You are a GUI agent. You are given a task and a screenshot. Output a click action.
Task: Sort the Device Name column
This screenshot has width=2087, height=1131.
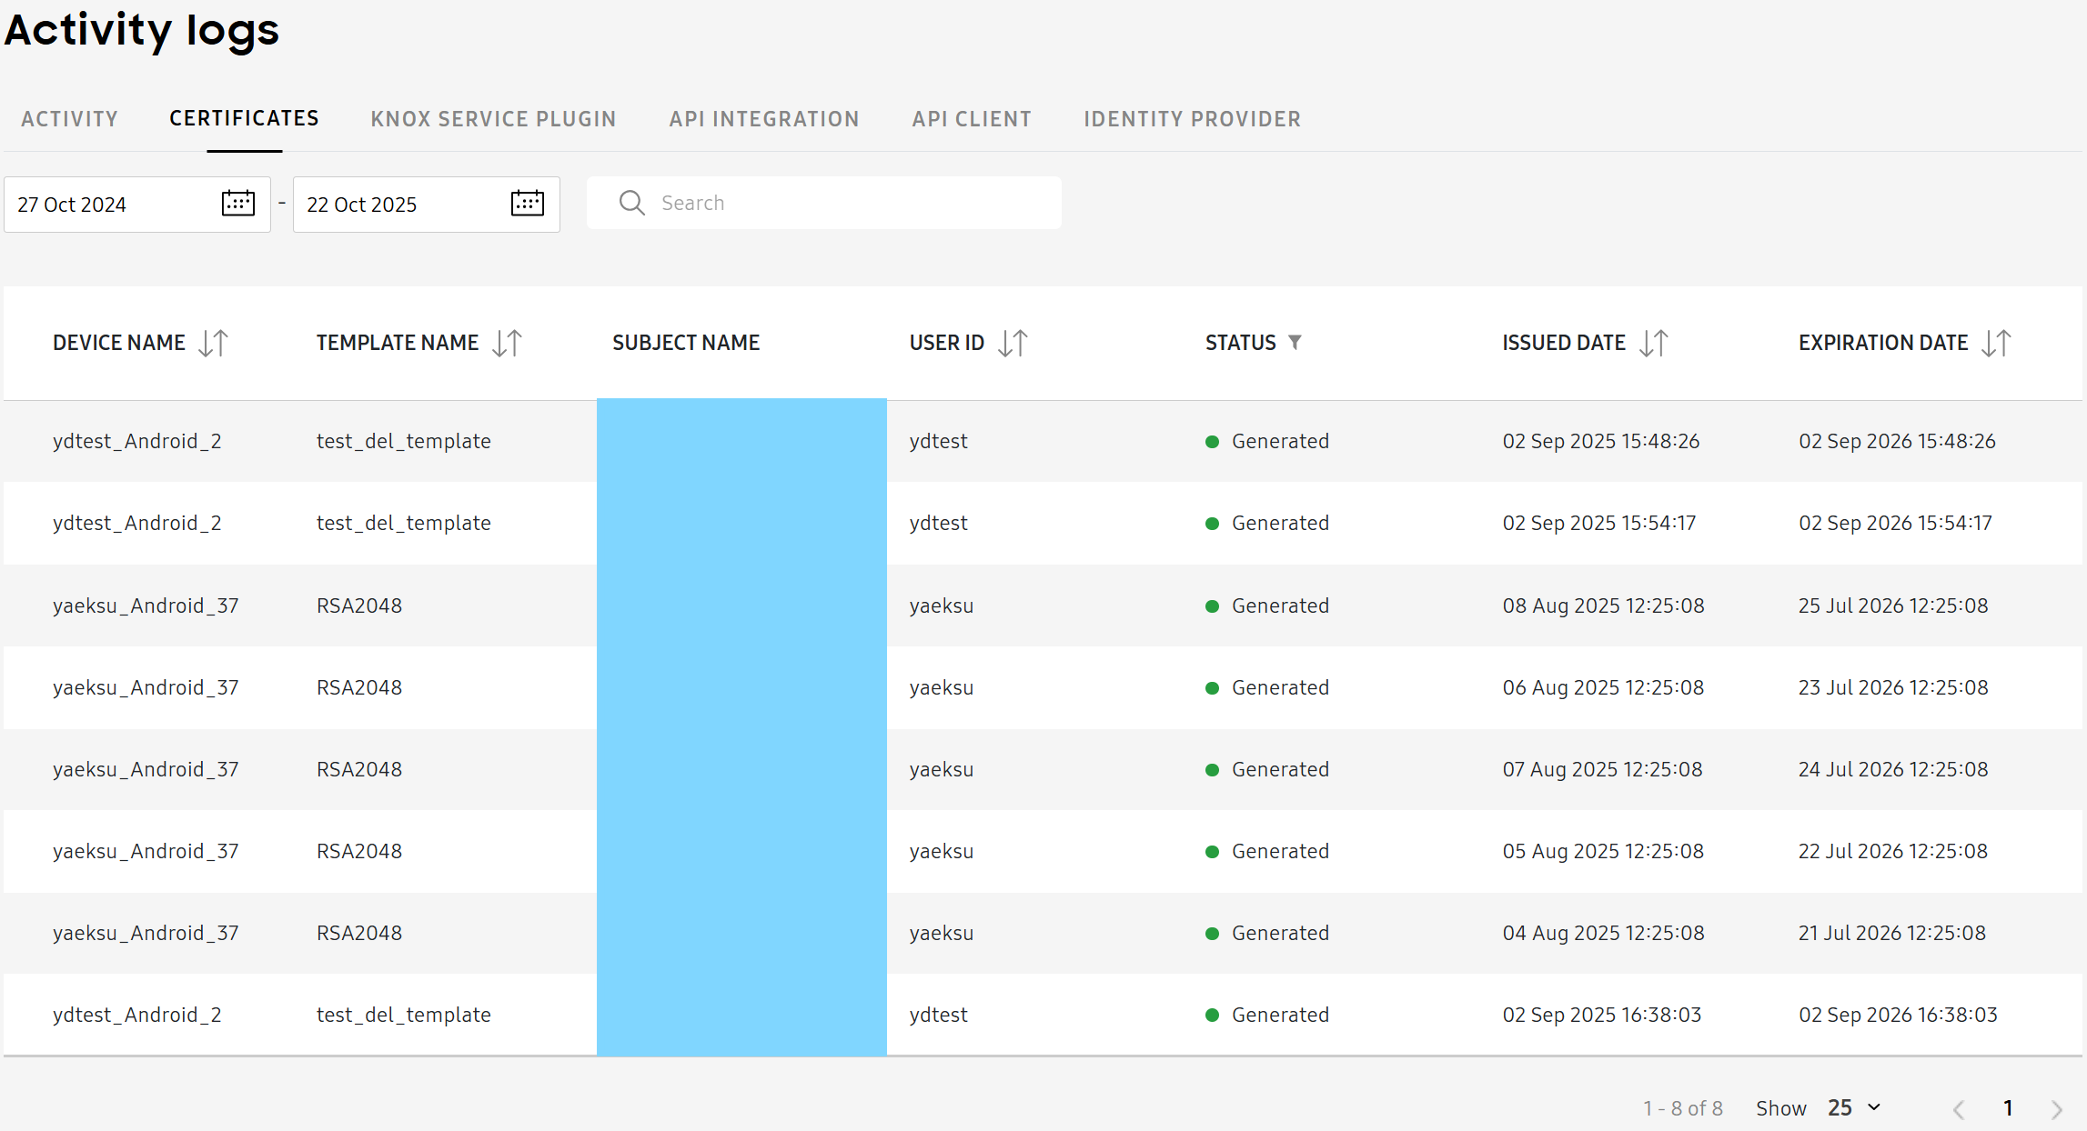pos(215,343)
